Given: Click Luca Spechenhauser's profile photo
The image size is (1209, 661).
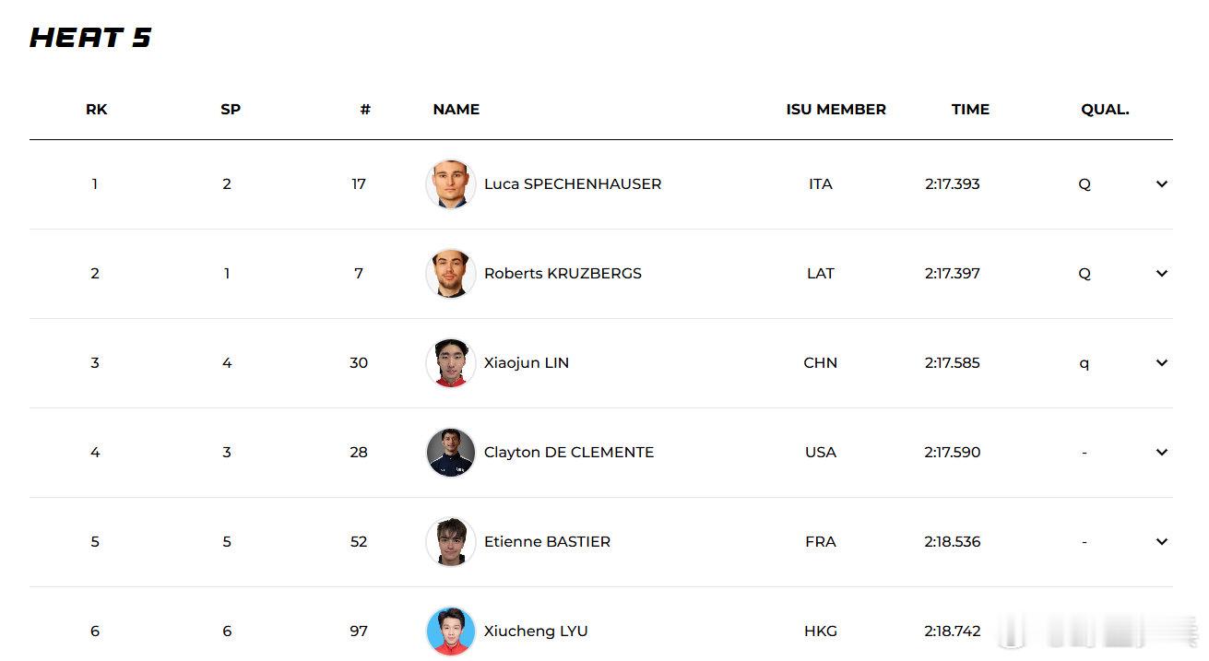Looking at the screenshot, I should [451, 184].
